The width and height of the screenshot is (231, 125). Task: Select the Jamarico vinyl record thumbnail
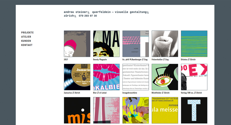tap(77, 77)
